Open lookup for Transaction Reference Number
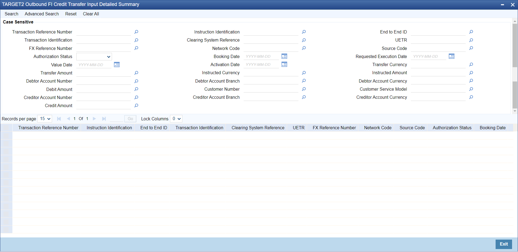Image resolution: width=518 pixels, height=252 pixels. click(x=136, y=32)
